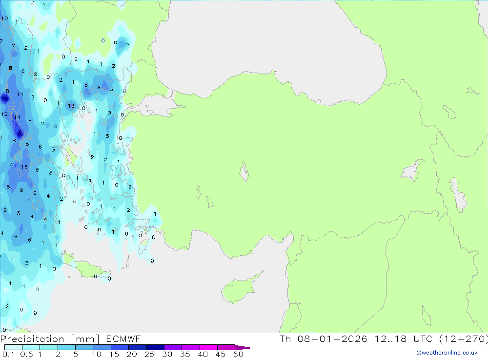Click the 25–30 mm dark navy legend swatch

coord(155,347)
